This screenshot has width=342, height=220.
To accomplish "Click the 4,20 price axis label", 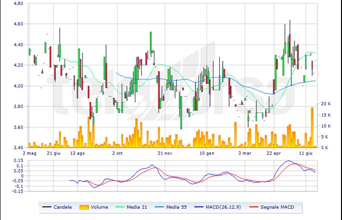I will pyautogui.click(x=19, y=65).
